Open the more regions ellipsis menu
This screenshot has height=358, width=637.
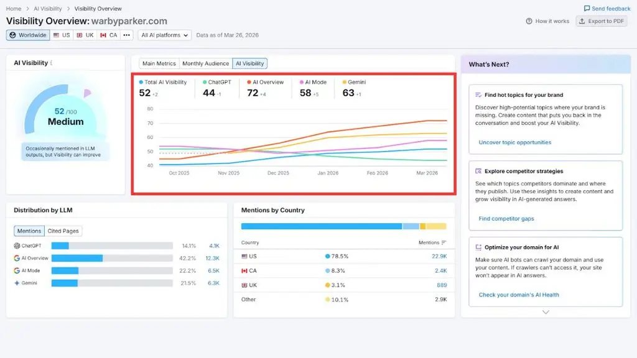click(127, 35)
